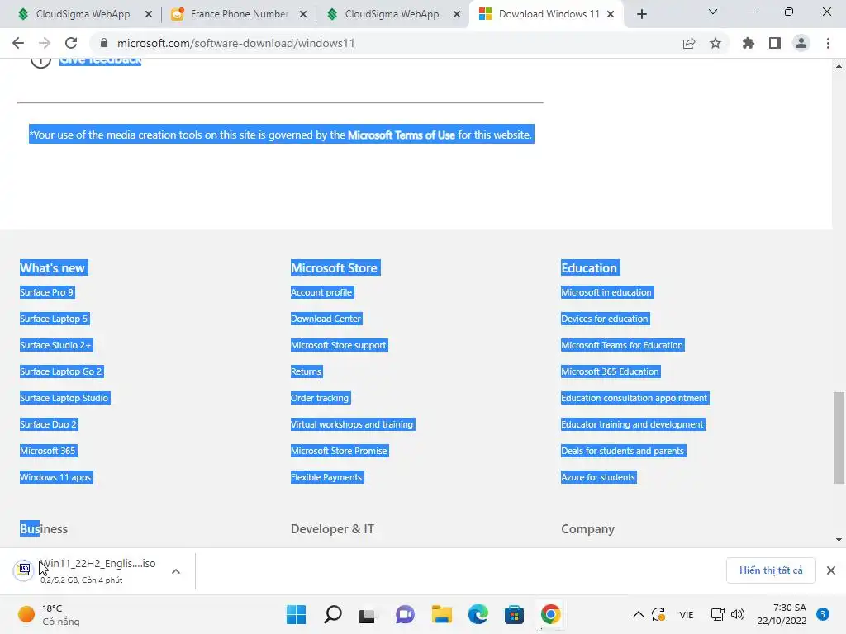Viewport: 846px width, 634px height.
Task: Close the France Phone Number tab
Action: [x=303, y=14]
